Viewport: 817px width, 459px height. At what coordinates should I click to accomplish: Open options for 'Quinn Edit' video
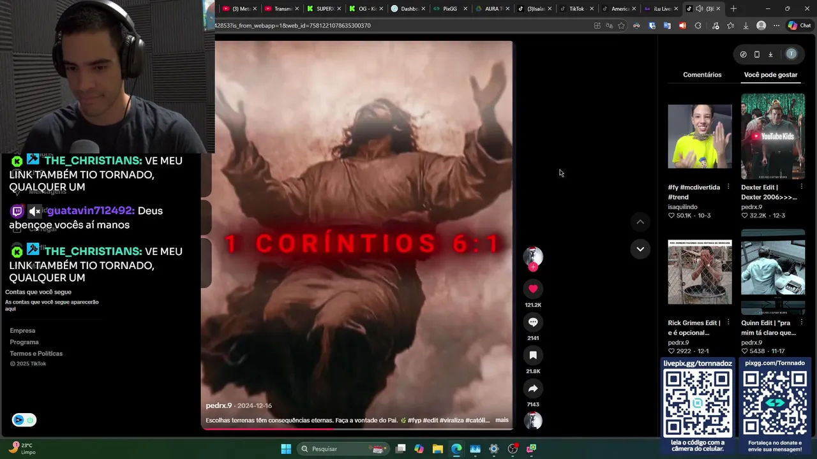click(801, 323)
